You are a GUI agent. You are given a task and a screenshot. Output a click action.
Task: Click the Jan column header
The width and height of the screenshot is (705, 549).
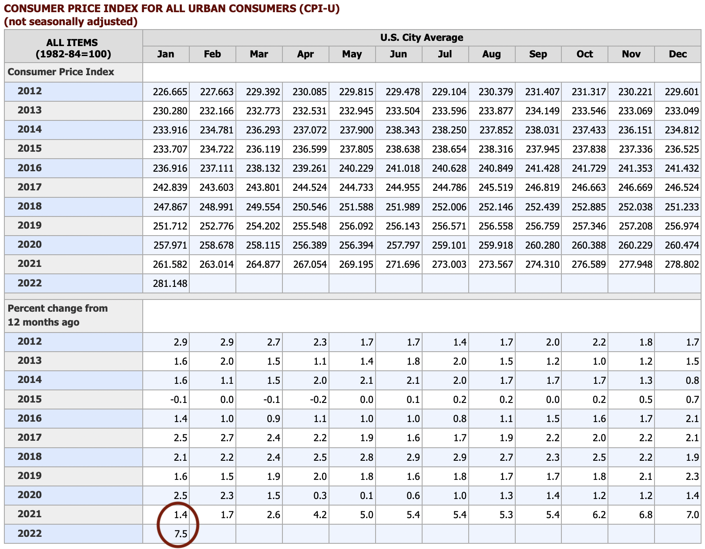coord(166,54)
